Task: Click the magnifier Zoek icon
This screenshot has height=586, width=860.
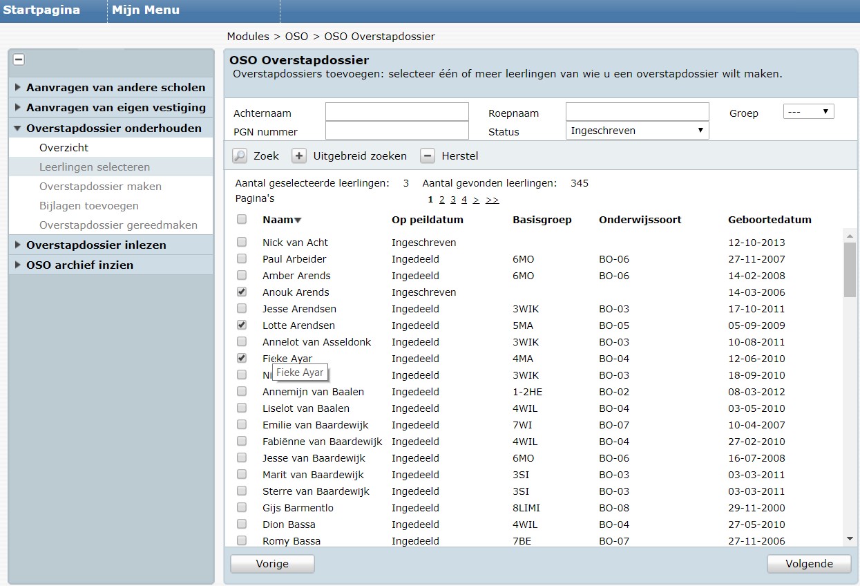Action: [x=239, y=156]
